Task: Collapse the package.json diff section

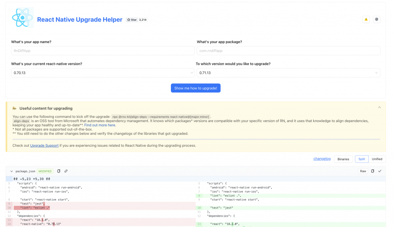Action: pyautogui.click(x=11, y=171)
